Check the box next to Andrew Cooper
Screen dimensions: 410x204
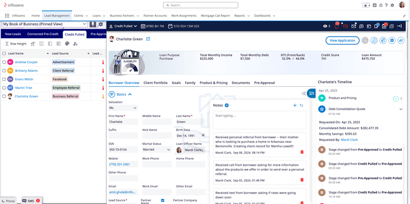pos(4,62)
